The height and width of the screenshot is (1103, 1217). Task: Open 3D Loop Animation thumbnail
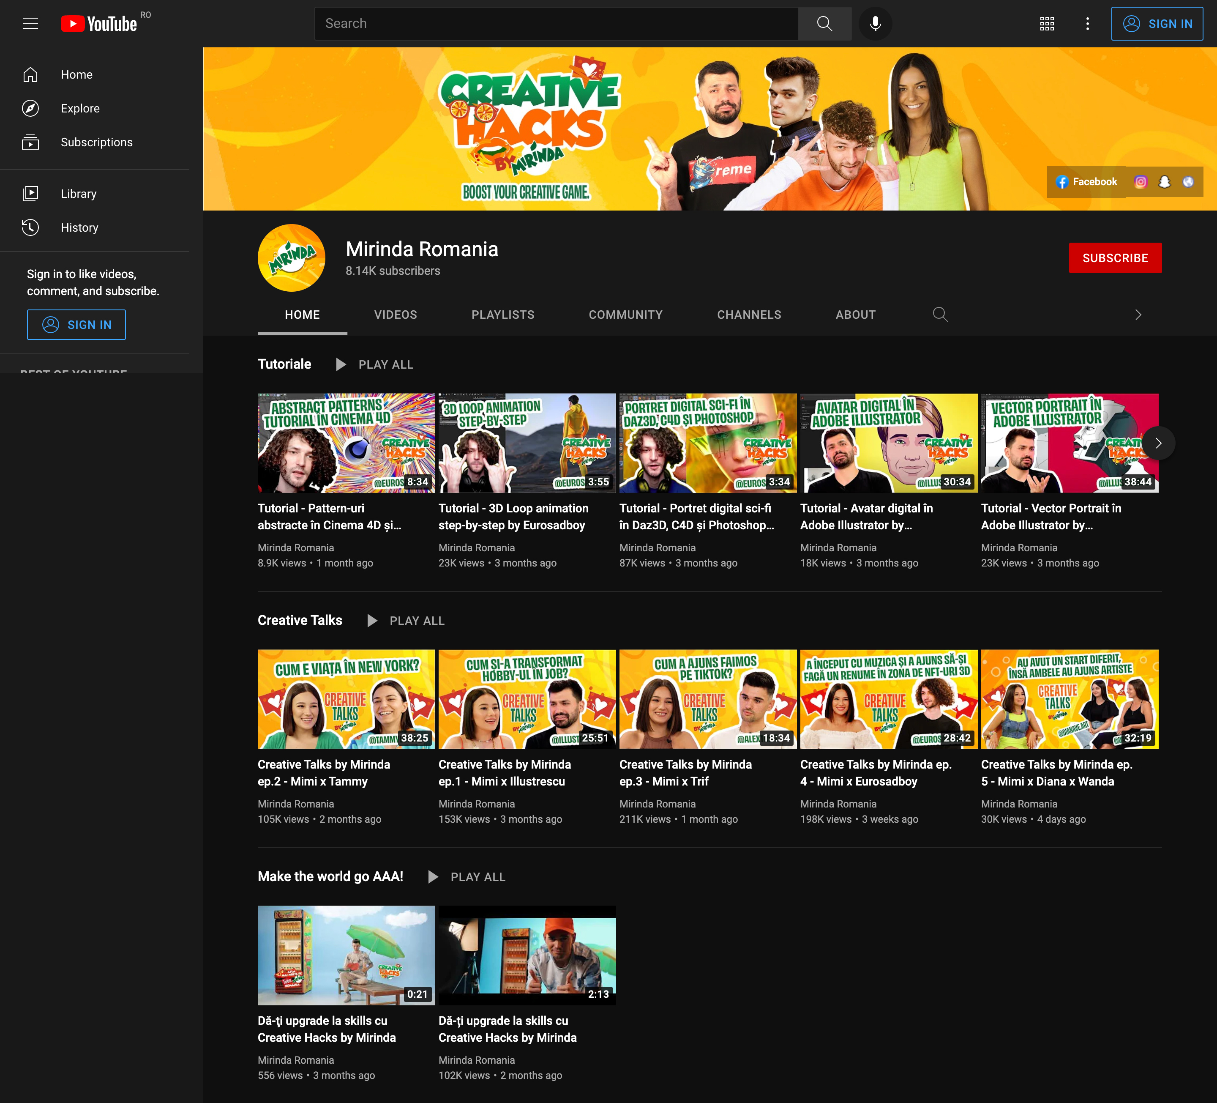pyautogui.click(x=527, y=443)
